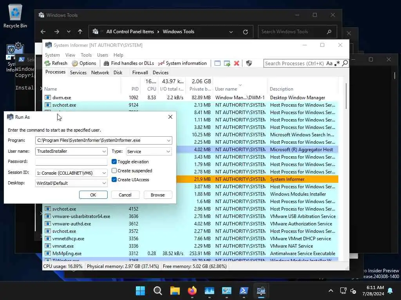Click Cancel in Run As dialog

(x=125, y=195)
